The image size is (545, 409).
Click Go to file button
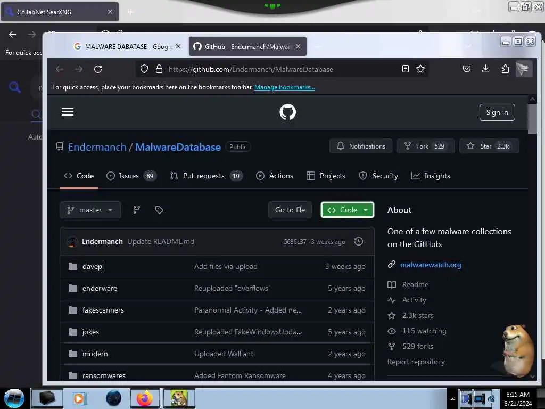tap(290, 210)
